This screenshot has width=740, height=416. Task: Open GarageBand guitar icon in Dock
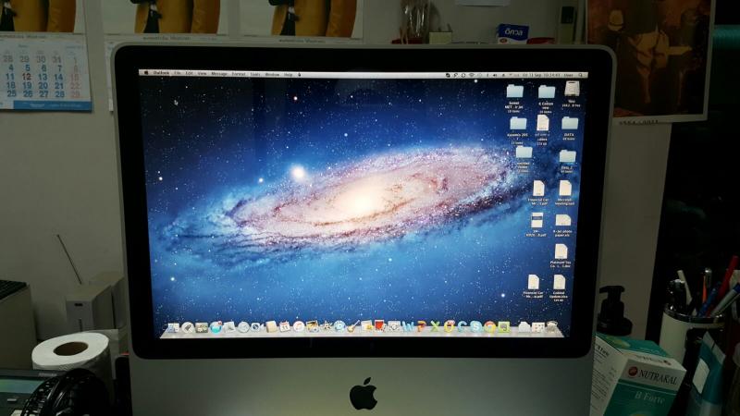pyautogui.click(x=352, y=326)
